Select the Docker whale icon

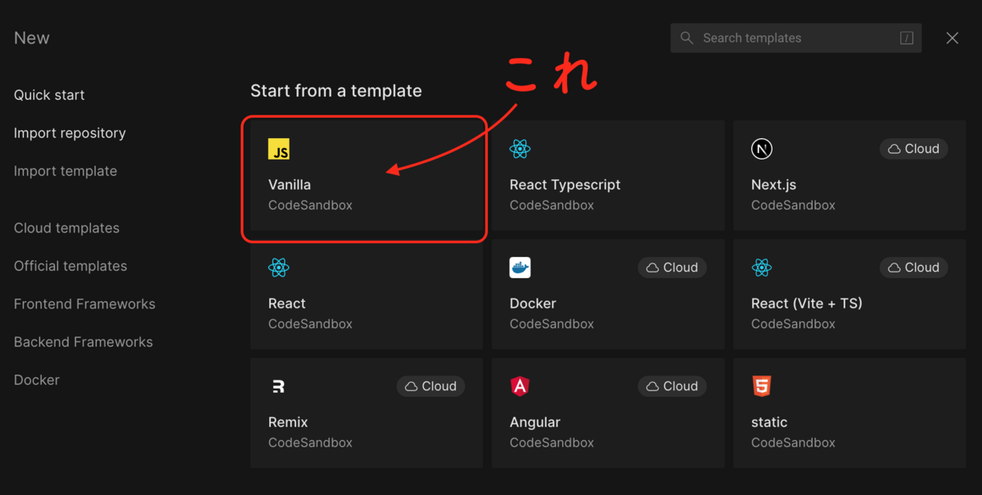click(x=520, y=267)
